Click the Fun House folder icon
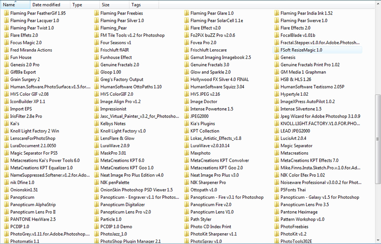The width and height of the screenshot is (381, 244). [7, 57]
